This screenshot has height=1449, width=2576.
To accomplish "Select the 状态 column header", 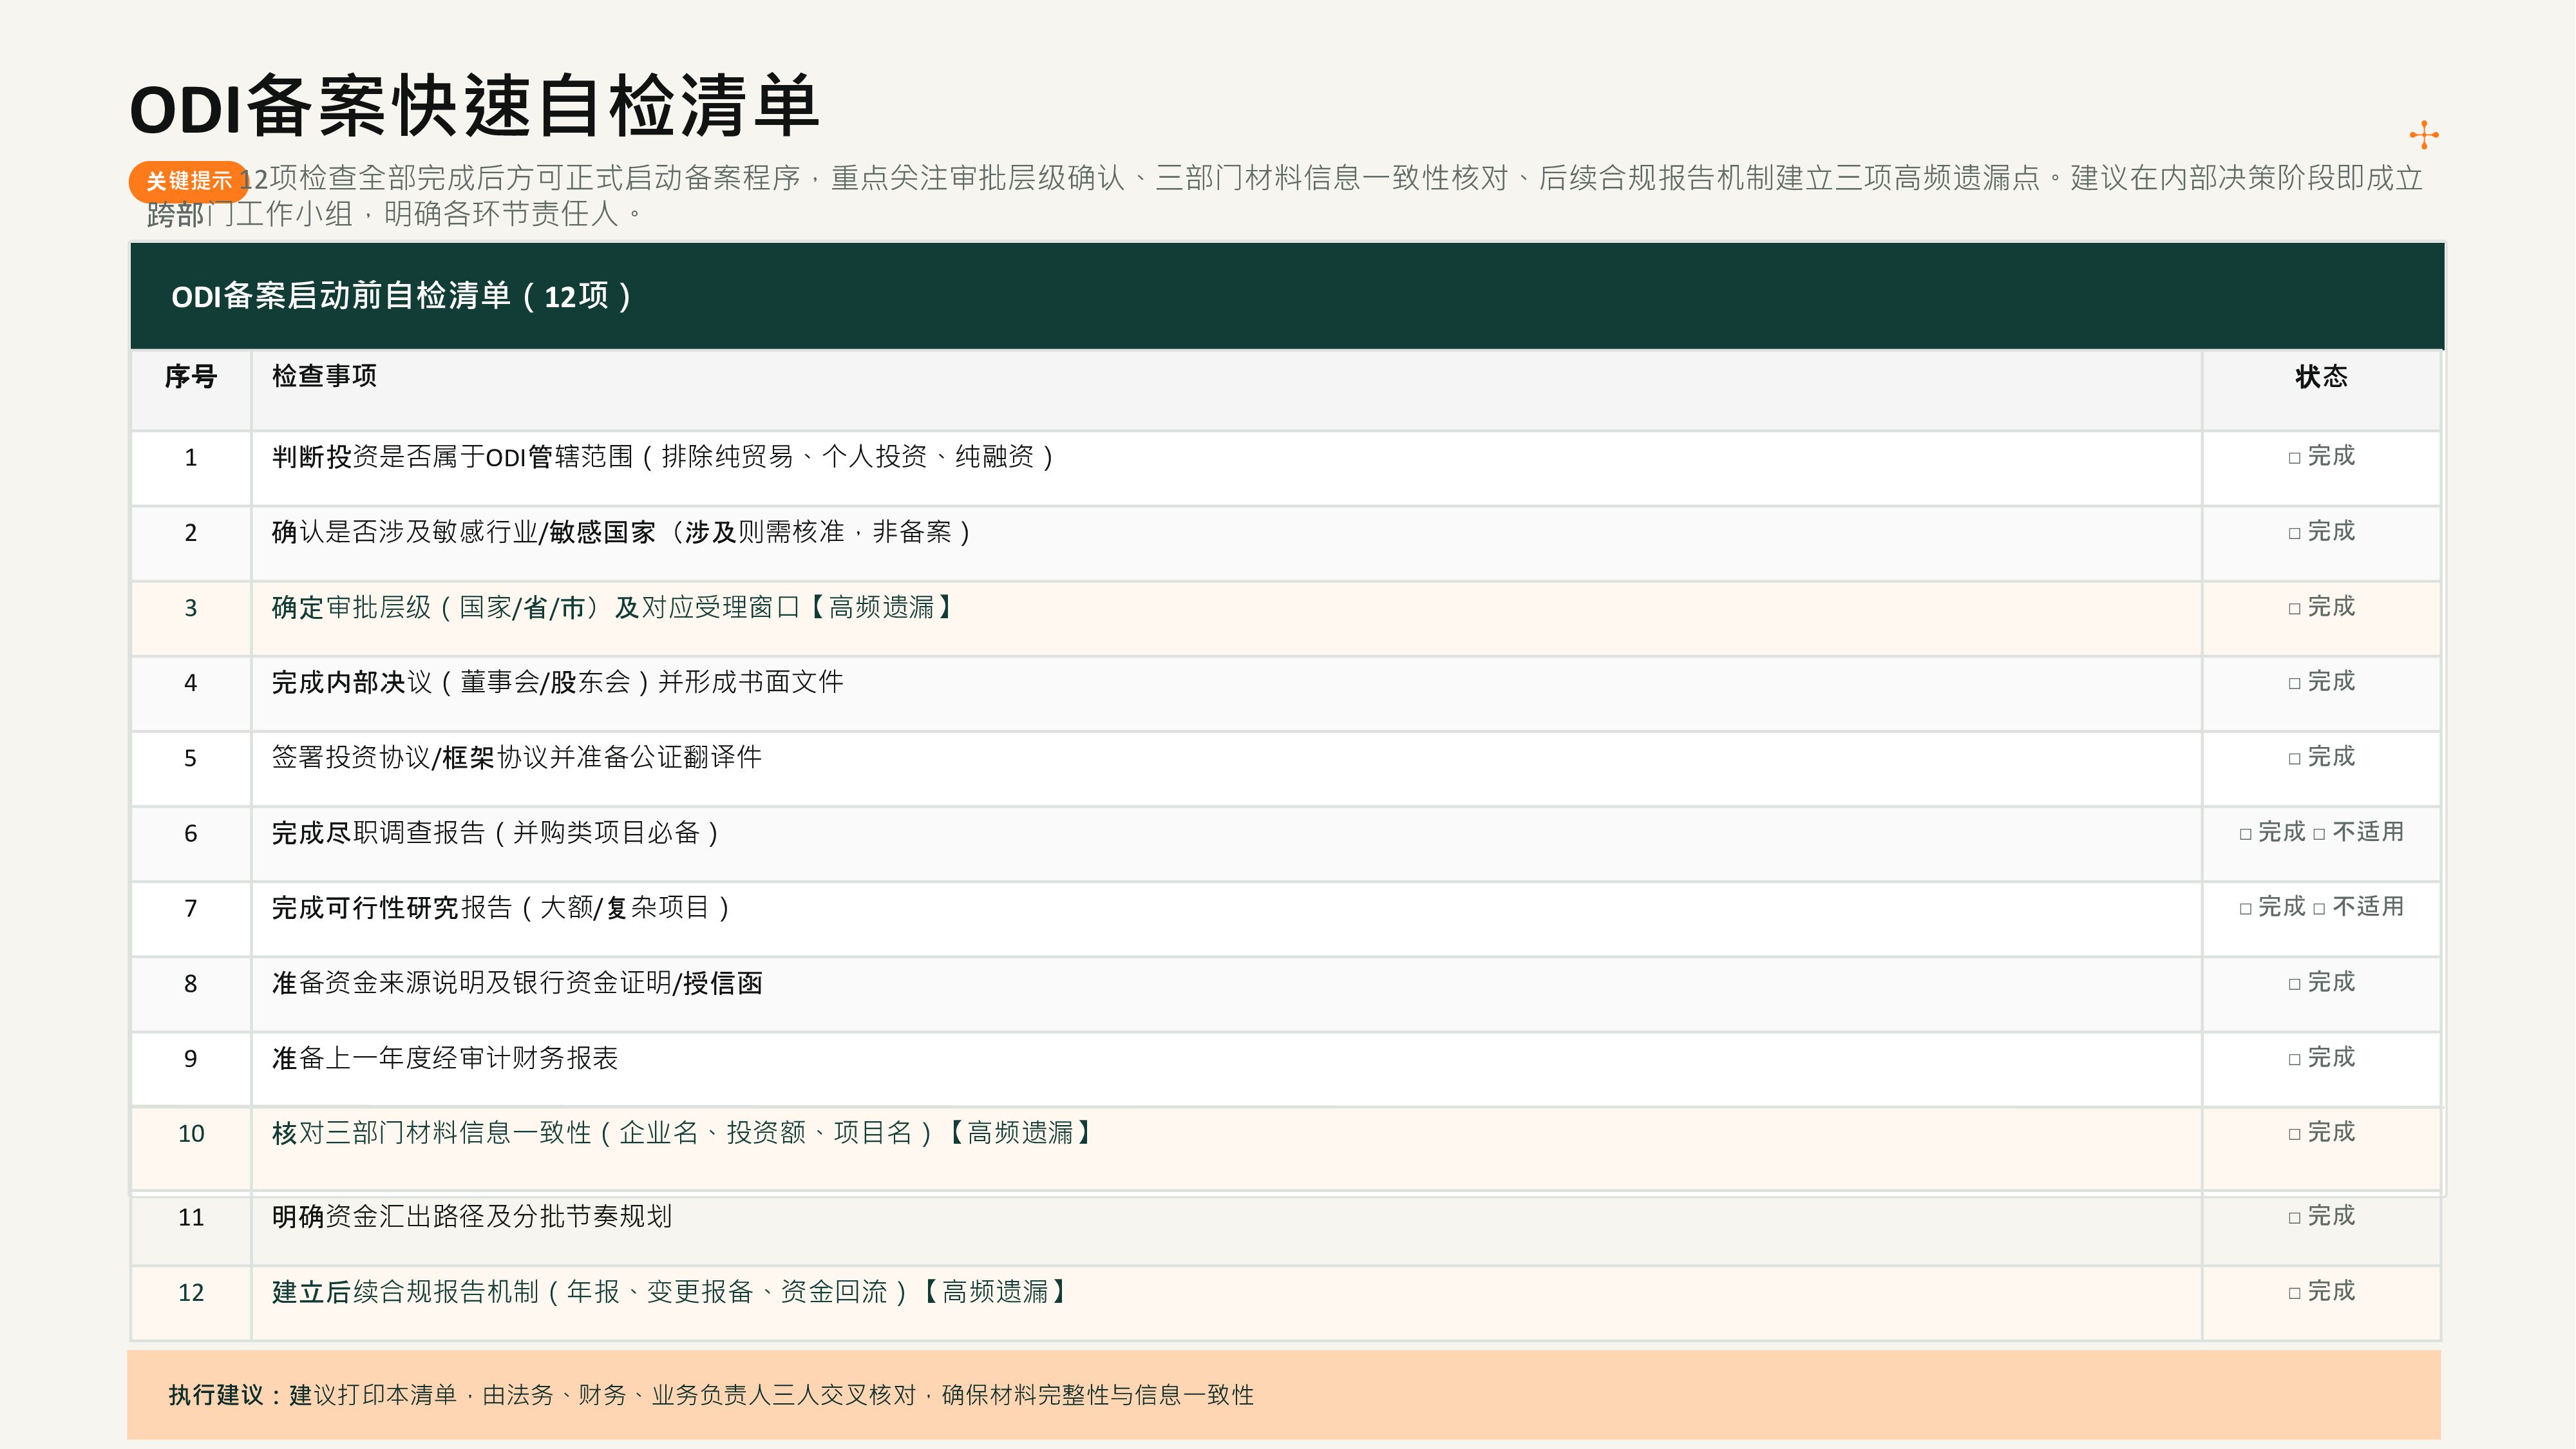I will click(x=2321, y=377).
